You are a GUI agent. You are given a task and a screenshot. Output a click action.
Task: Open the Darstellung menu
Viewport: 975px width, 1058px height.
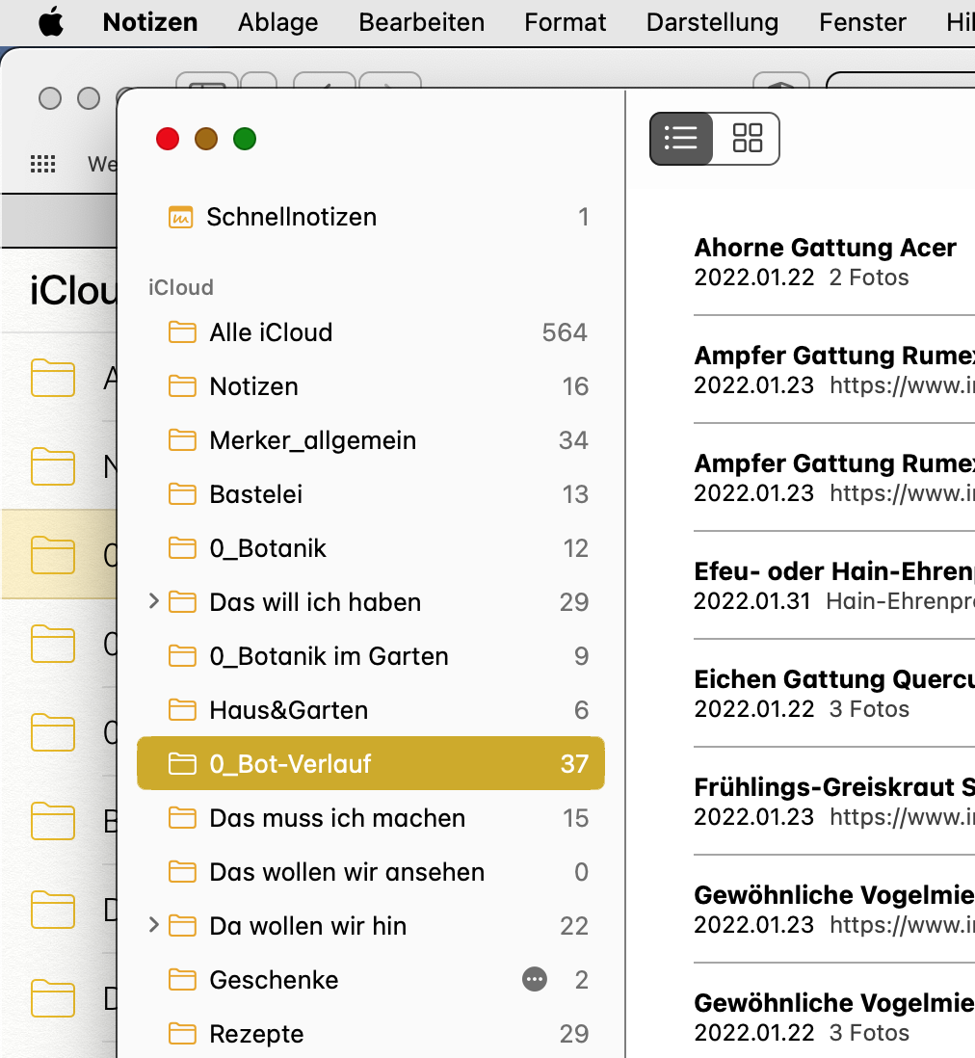coord(713,22)
